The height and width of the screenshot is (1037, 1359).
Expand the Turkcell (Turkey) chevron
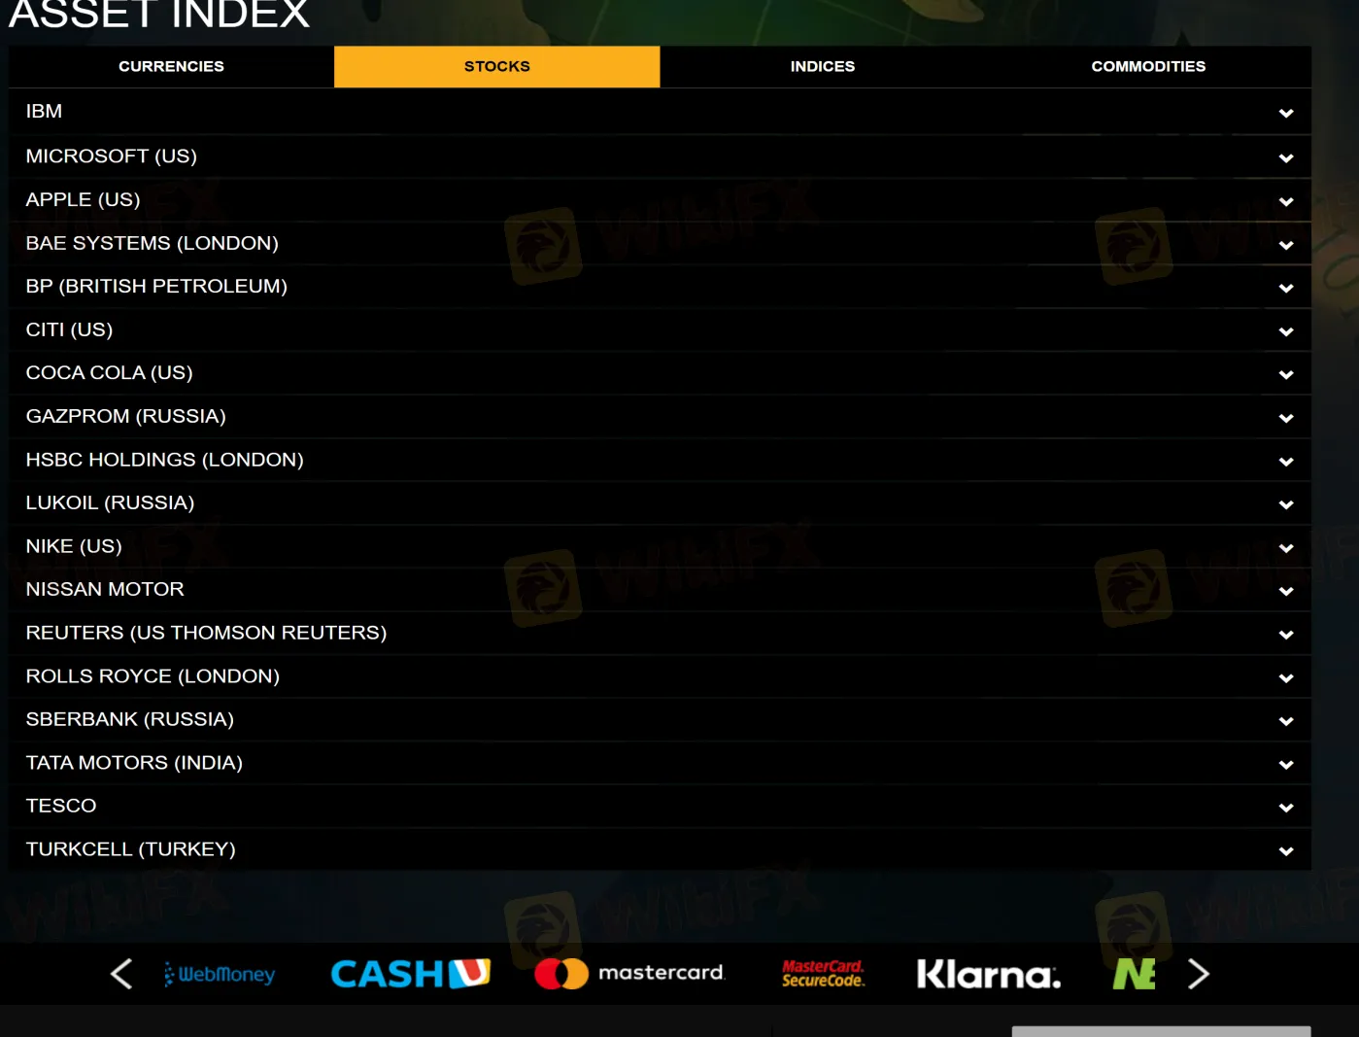[x=1286, y=851]
